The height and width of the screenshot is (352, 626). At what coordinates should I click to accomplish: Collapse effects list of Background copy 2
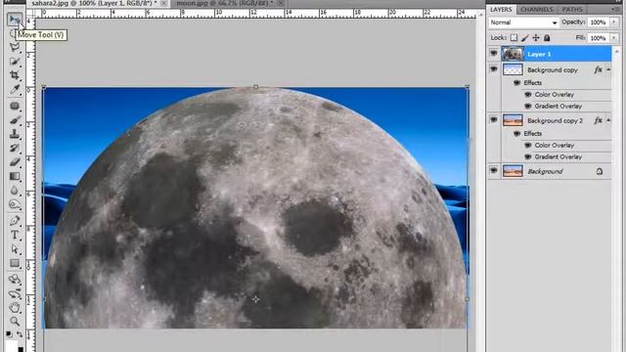608,120
